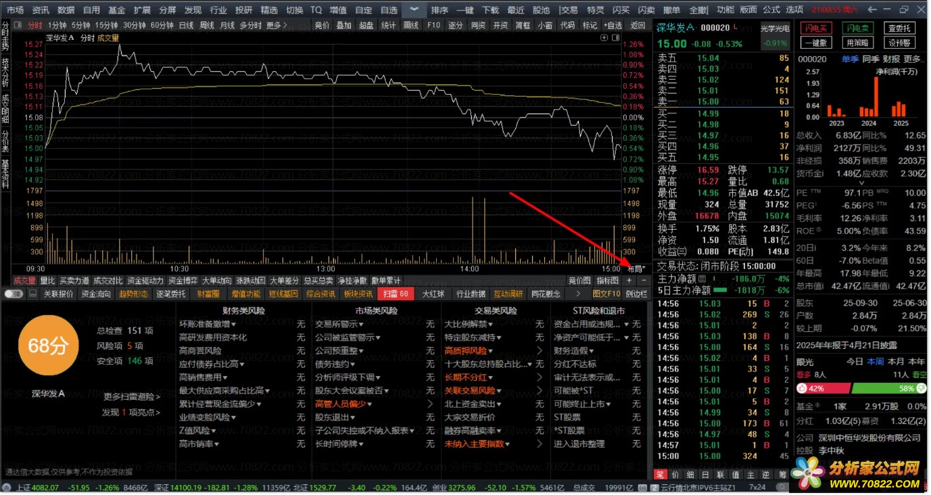Expand the 更多 periods list
Image resolution: width=931 pixels, height=495 pixels.
click(x=276, y=25)
